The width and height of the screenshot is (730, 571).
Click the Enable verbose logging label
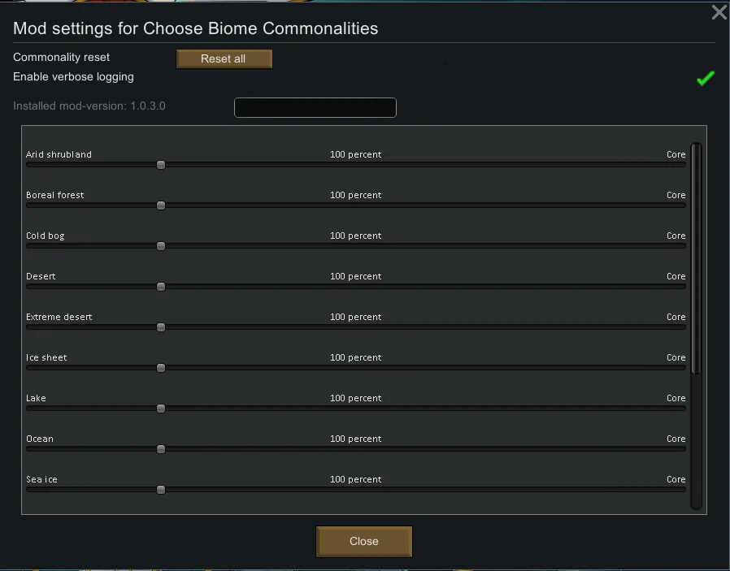73,77
